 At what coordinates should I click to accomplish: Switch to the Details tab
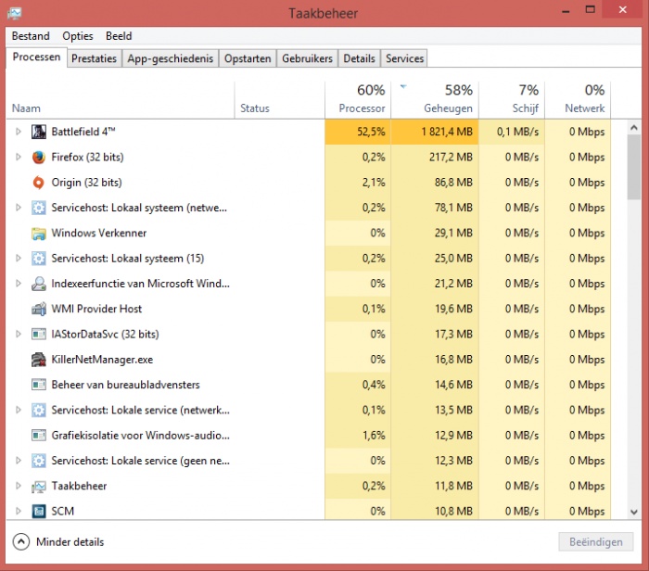click(x=359, y=58)
